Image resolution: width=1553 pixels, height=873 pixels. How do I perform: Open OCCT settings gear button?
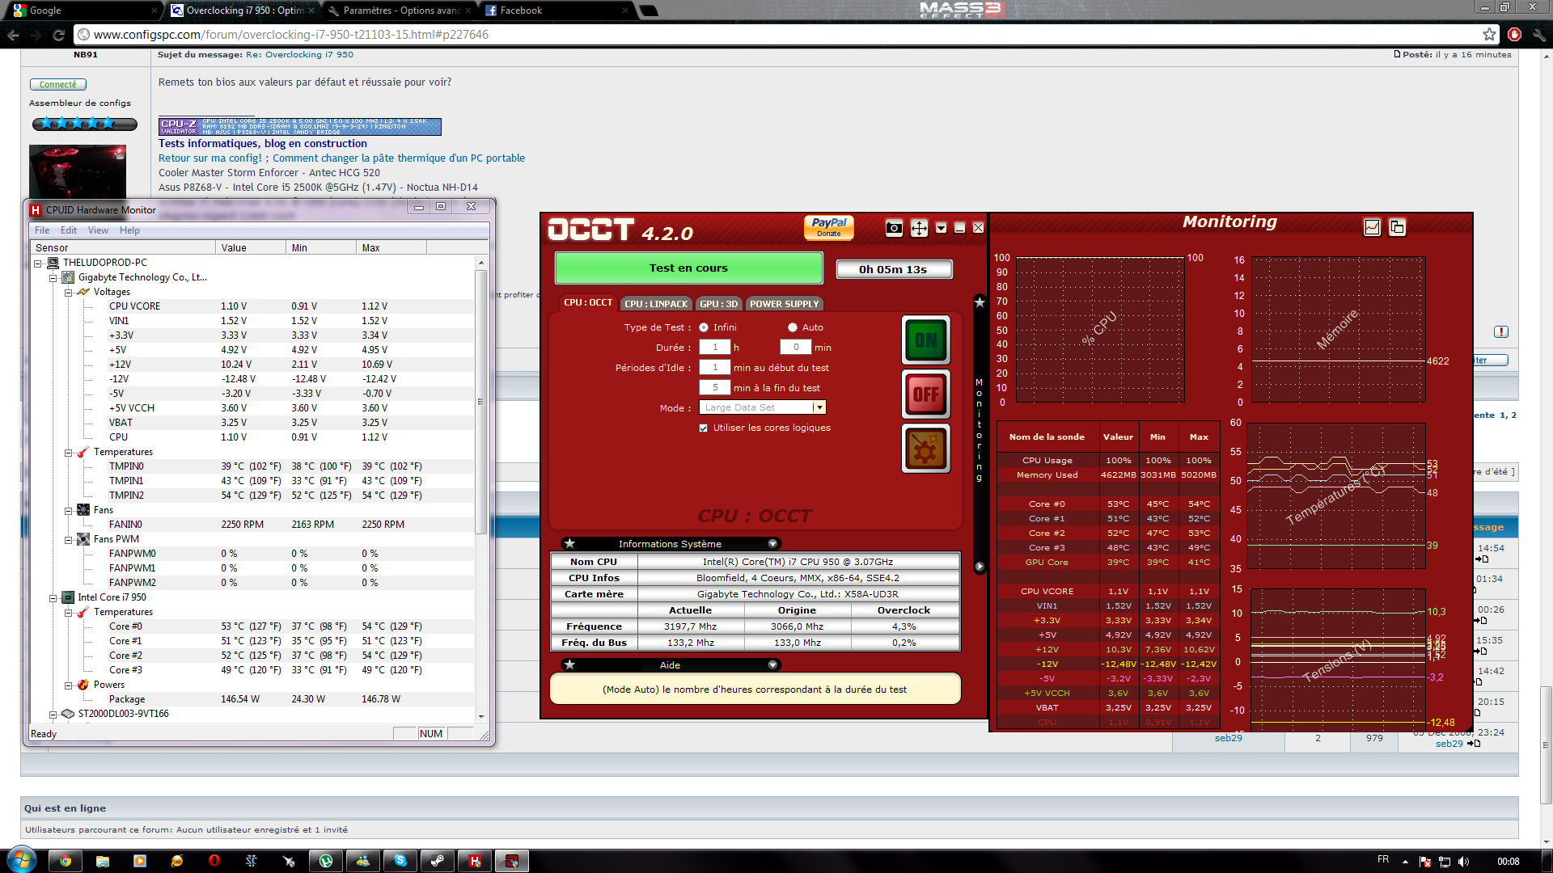click(x=925, y=449)
